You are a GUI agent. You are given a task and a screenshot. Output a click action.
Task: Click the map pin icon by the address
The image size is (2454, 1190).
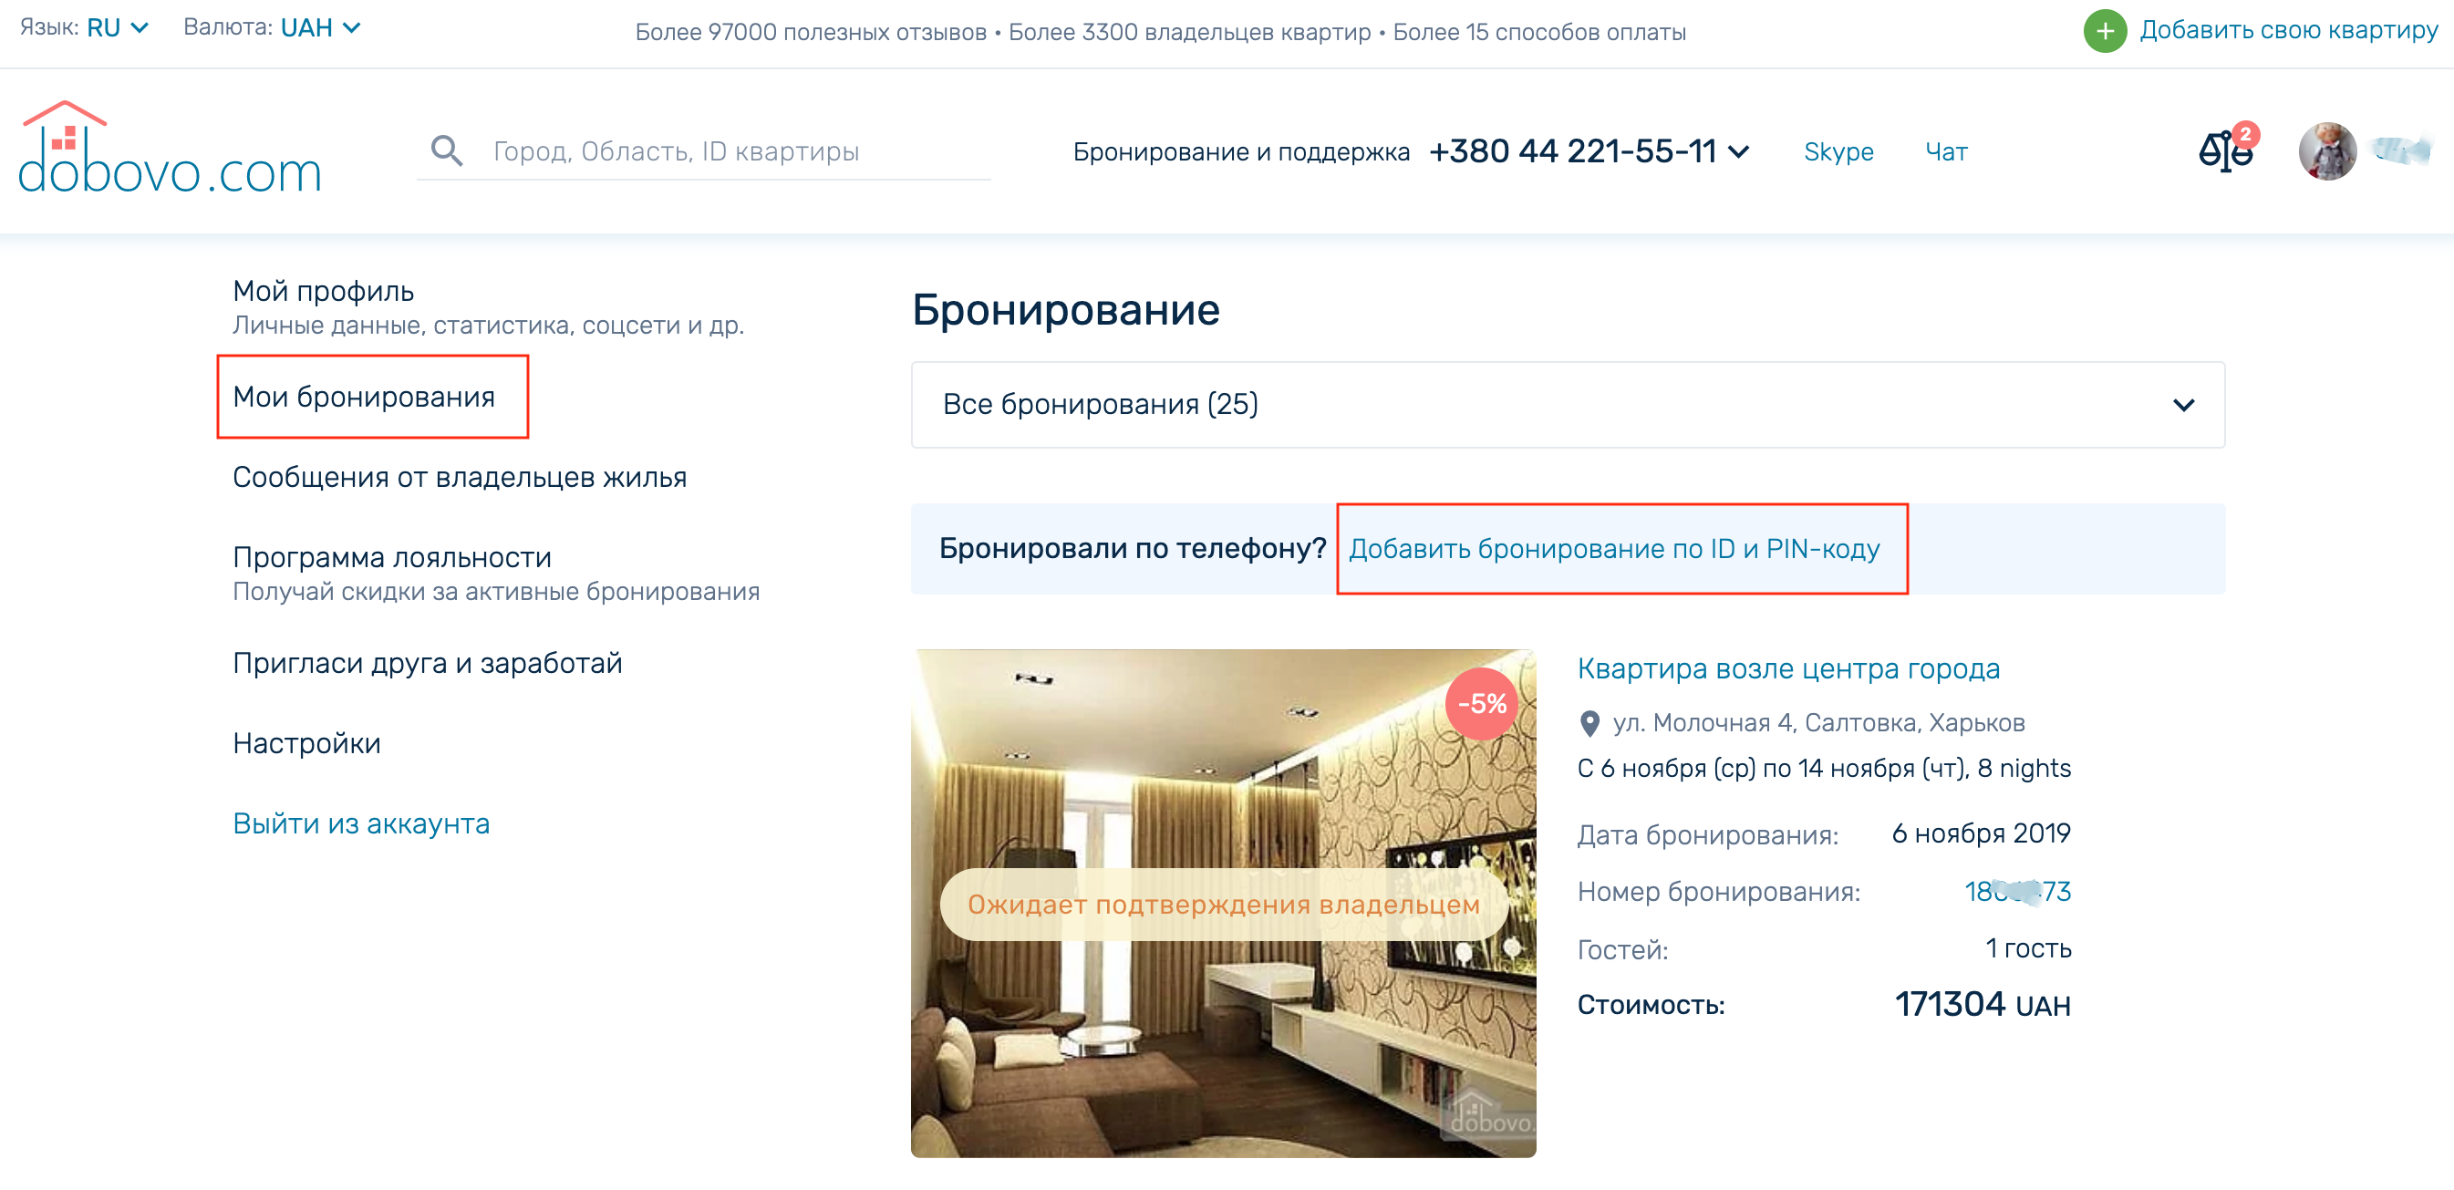[1589, 723]
